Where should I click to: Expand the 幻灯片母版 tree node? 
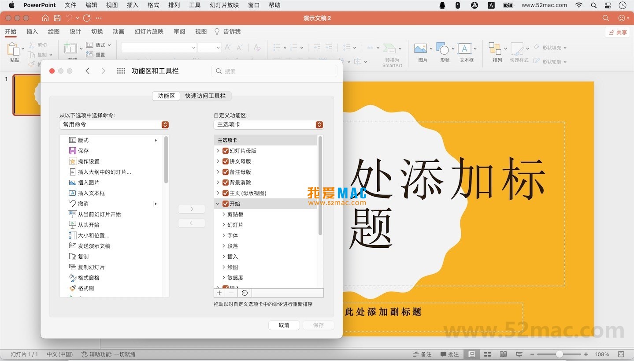coord(218,151)
